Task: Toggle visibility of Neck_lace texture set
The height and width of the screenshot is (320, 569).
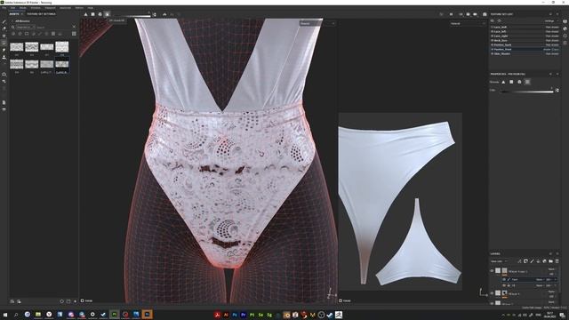Action: pos(492,40)
